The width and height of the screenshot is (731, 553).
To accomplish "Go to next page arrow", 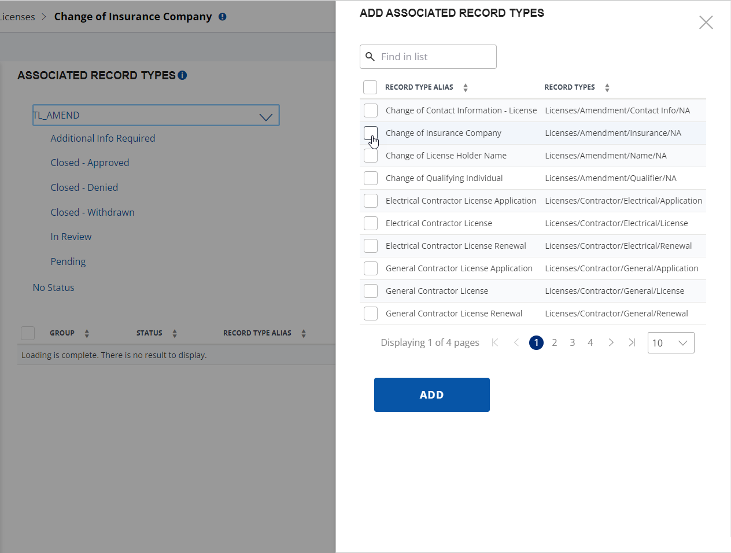I will [x=611, y=342].
